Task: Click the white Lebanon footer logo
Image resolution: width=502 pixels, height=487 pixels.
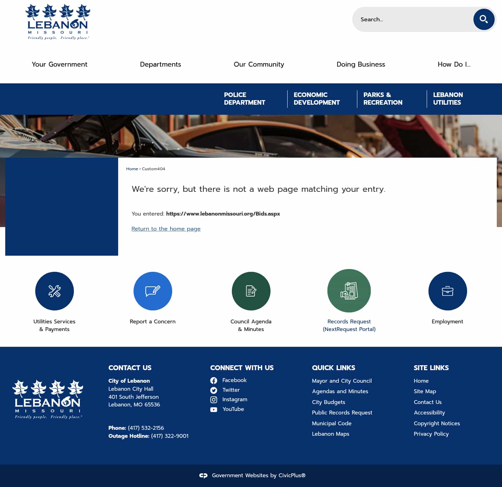Action: click(x=48, y=399)
